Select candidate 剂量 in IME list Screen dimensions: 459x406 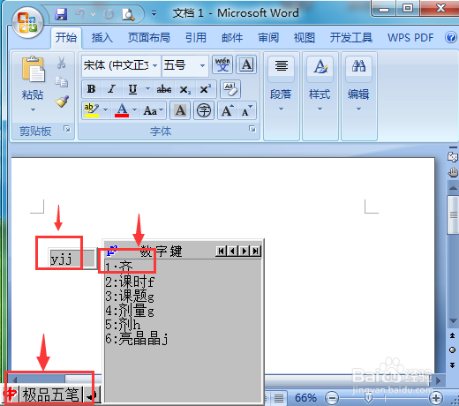click(130, 311)
